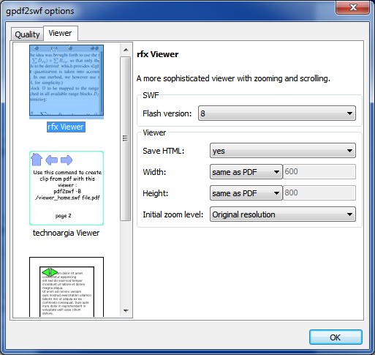Click the rfx Viewer label in list
The height and width of the screenshot is (355, 375).
pyautogui.click(x=66, y=127)
